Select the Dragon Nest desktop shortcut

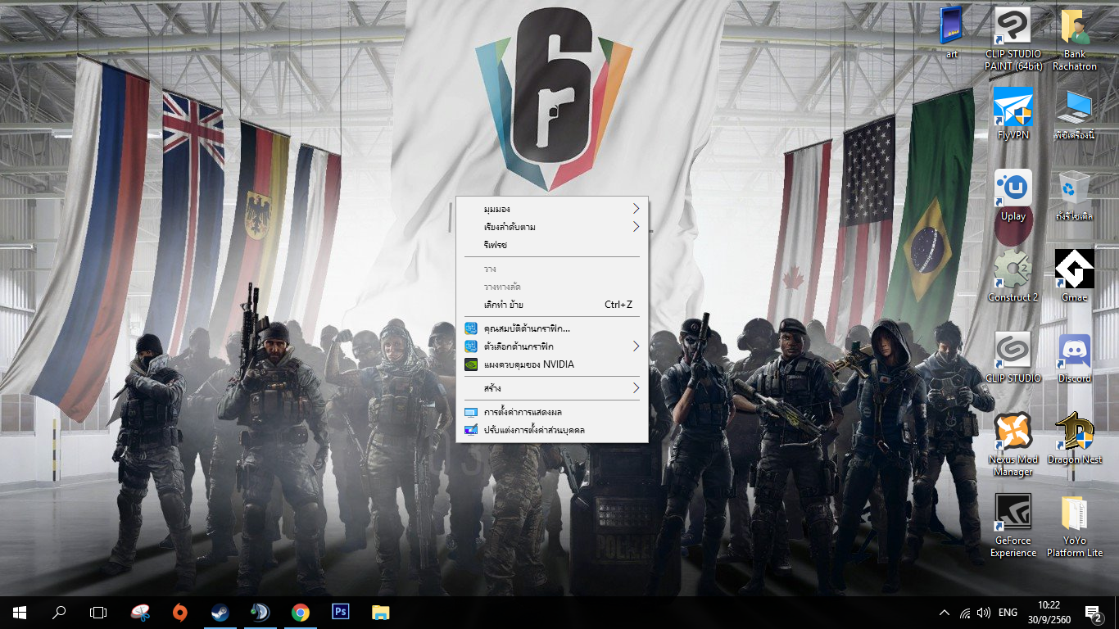1075,438
